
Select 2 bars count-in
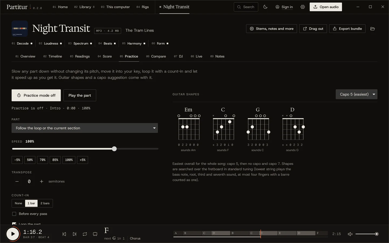[45, 203]
